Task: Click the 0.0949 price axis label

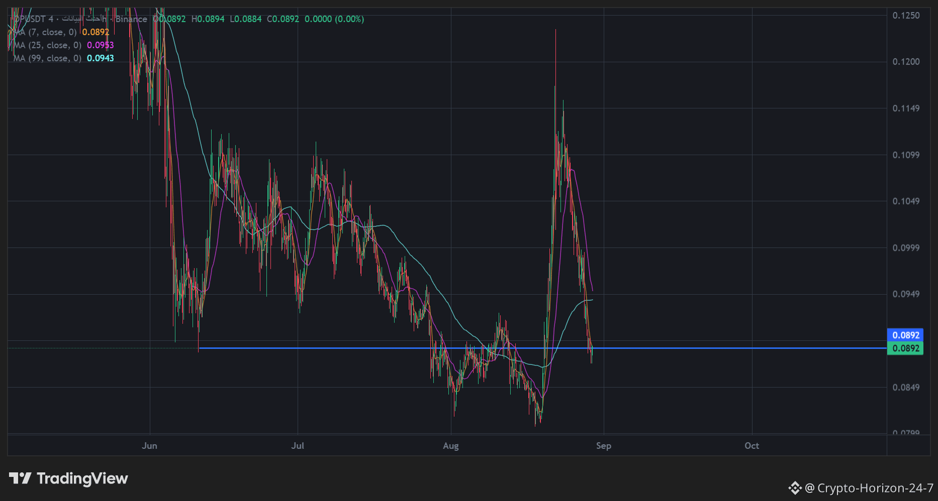Action: (x=906, y=294)
